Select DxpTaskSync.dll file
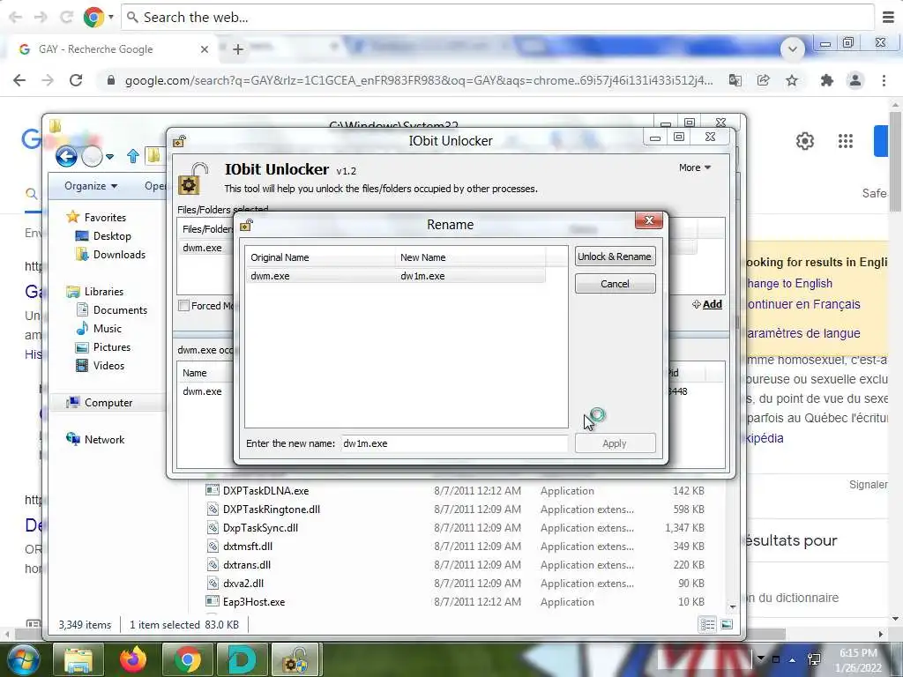This screenshot has height=677, width=903. coord(260,527)
